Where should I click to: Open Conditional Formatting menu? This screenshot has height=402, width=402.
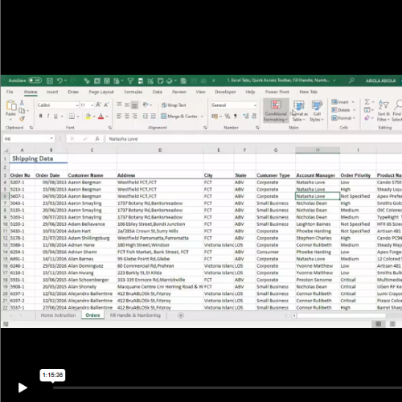276,111
